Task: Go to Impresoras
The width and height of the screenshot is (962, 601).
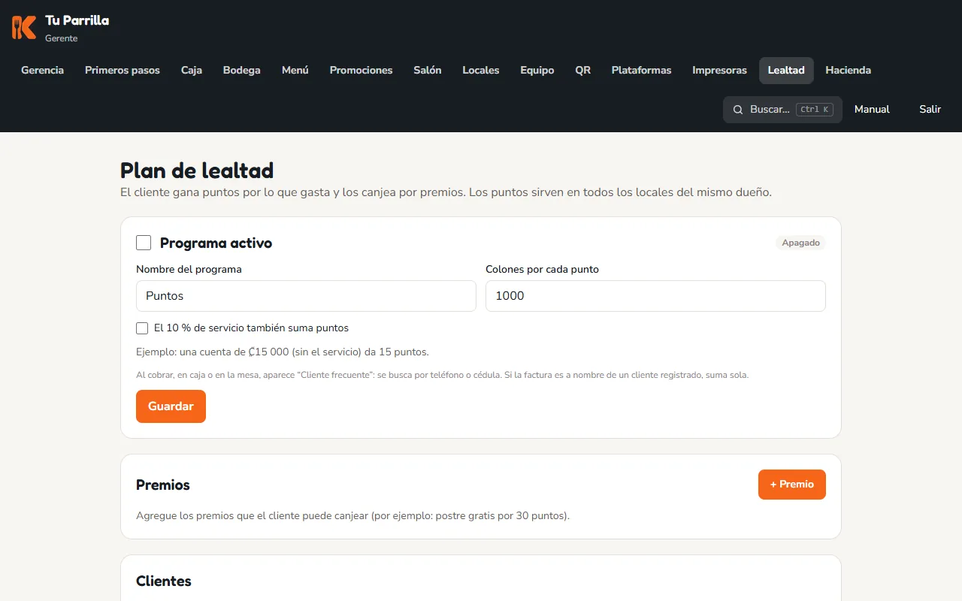Action: pos(720,70)
